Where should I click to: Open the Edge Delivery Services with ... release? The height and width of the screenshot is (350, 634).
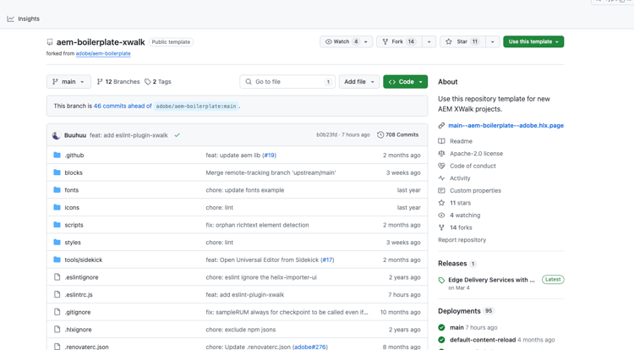(x=491, y=280)
